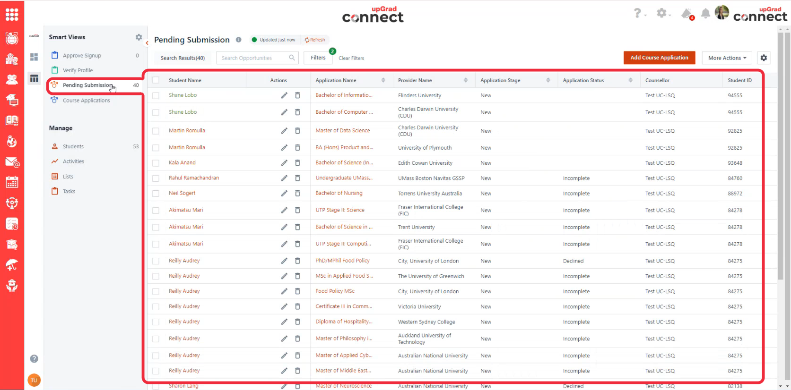791x390 pixels.
Task: Collapse the Smart Views side panel arrow
Action: (x=147, y=43)
